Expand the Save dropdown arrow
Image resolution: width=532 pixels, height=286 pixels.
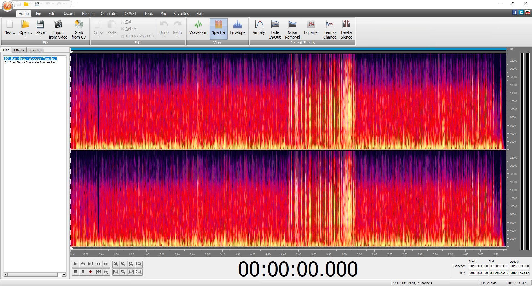tap(40, 37)
